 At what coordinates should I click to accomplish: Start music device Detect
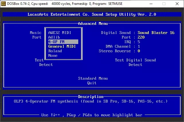tap(46, 65)
